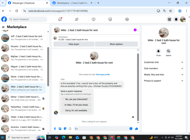Screen dimensions: 190x140
Task: Open browser zoom magnifier icon in address bar
Action: 165,11
